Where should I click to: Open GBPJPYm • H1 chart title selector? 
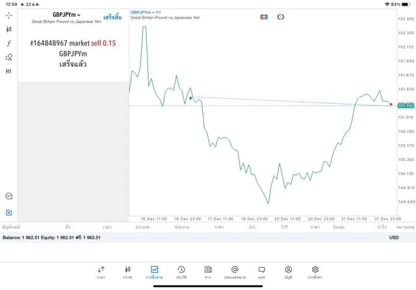tap(146, 12)
